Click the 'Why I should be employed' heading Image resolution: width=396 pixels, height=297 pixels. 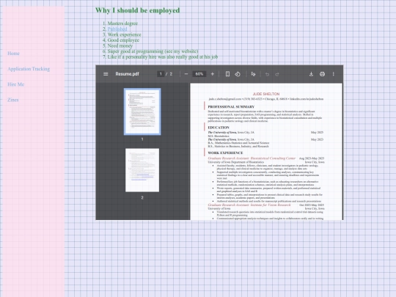[138, 10]
